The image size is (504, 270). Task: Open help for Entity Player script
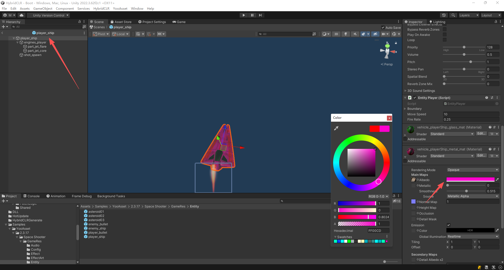coord(487,98)
